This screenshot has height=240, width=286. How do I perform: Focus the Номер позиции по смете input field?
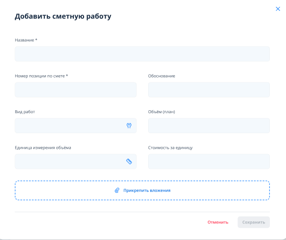click(76, 90)
